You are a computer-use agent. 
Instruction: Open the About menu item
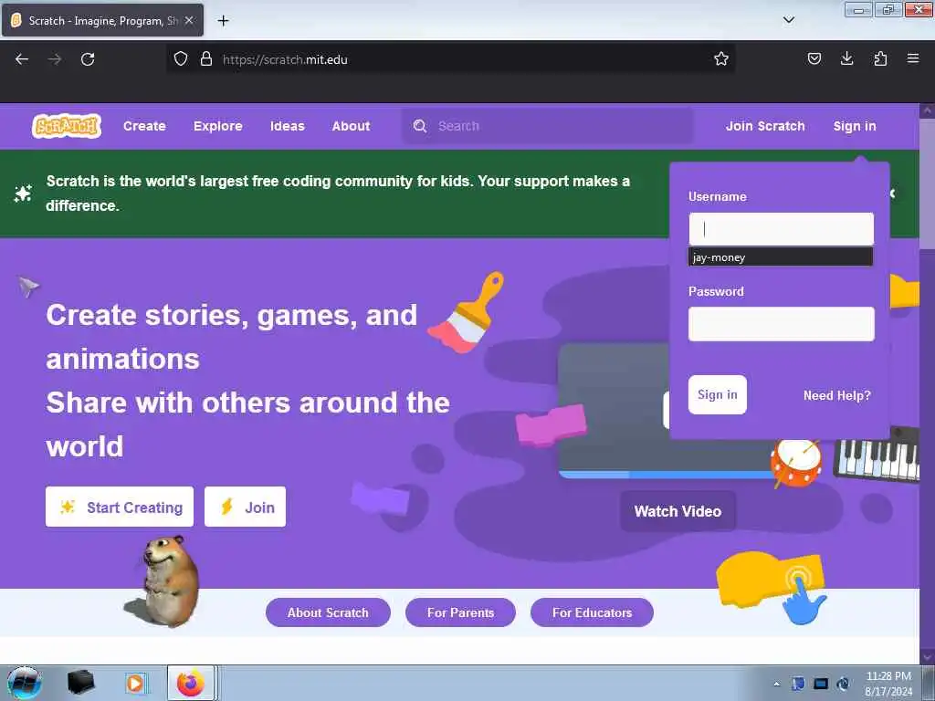point(351,126)
